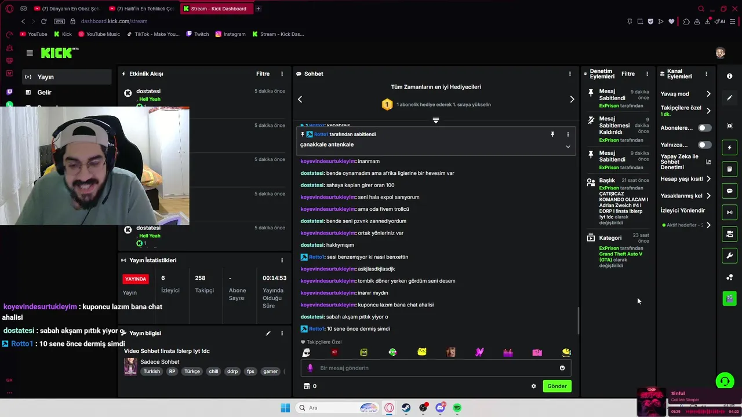The image size is (742, 417).
Task: Toggle the wrench panel icon in right toolbar
Action: (x=729, y=255)
